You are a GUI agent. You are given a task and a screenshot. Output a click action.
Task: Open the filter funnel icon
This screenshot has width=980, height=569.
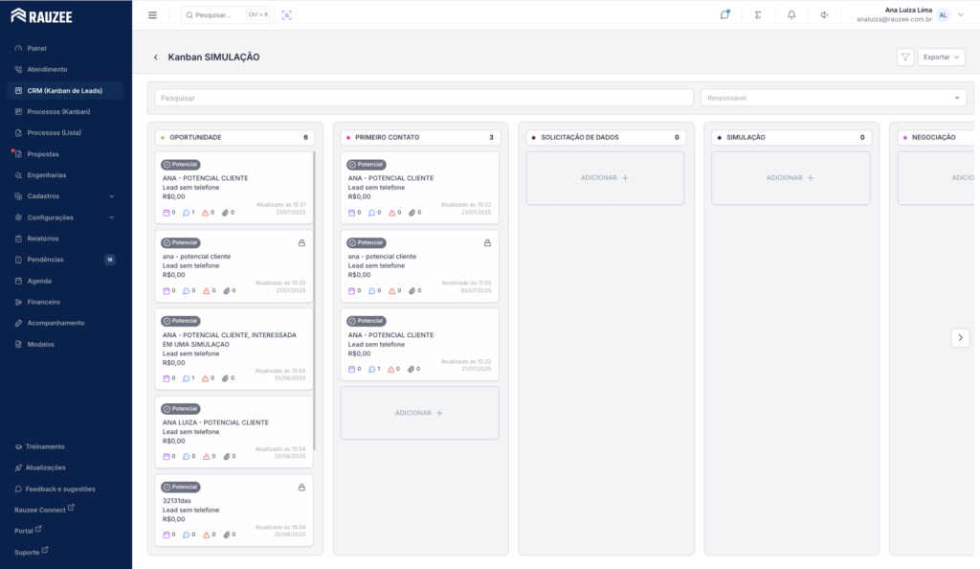point(904,57)
